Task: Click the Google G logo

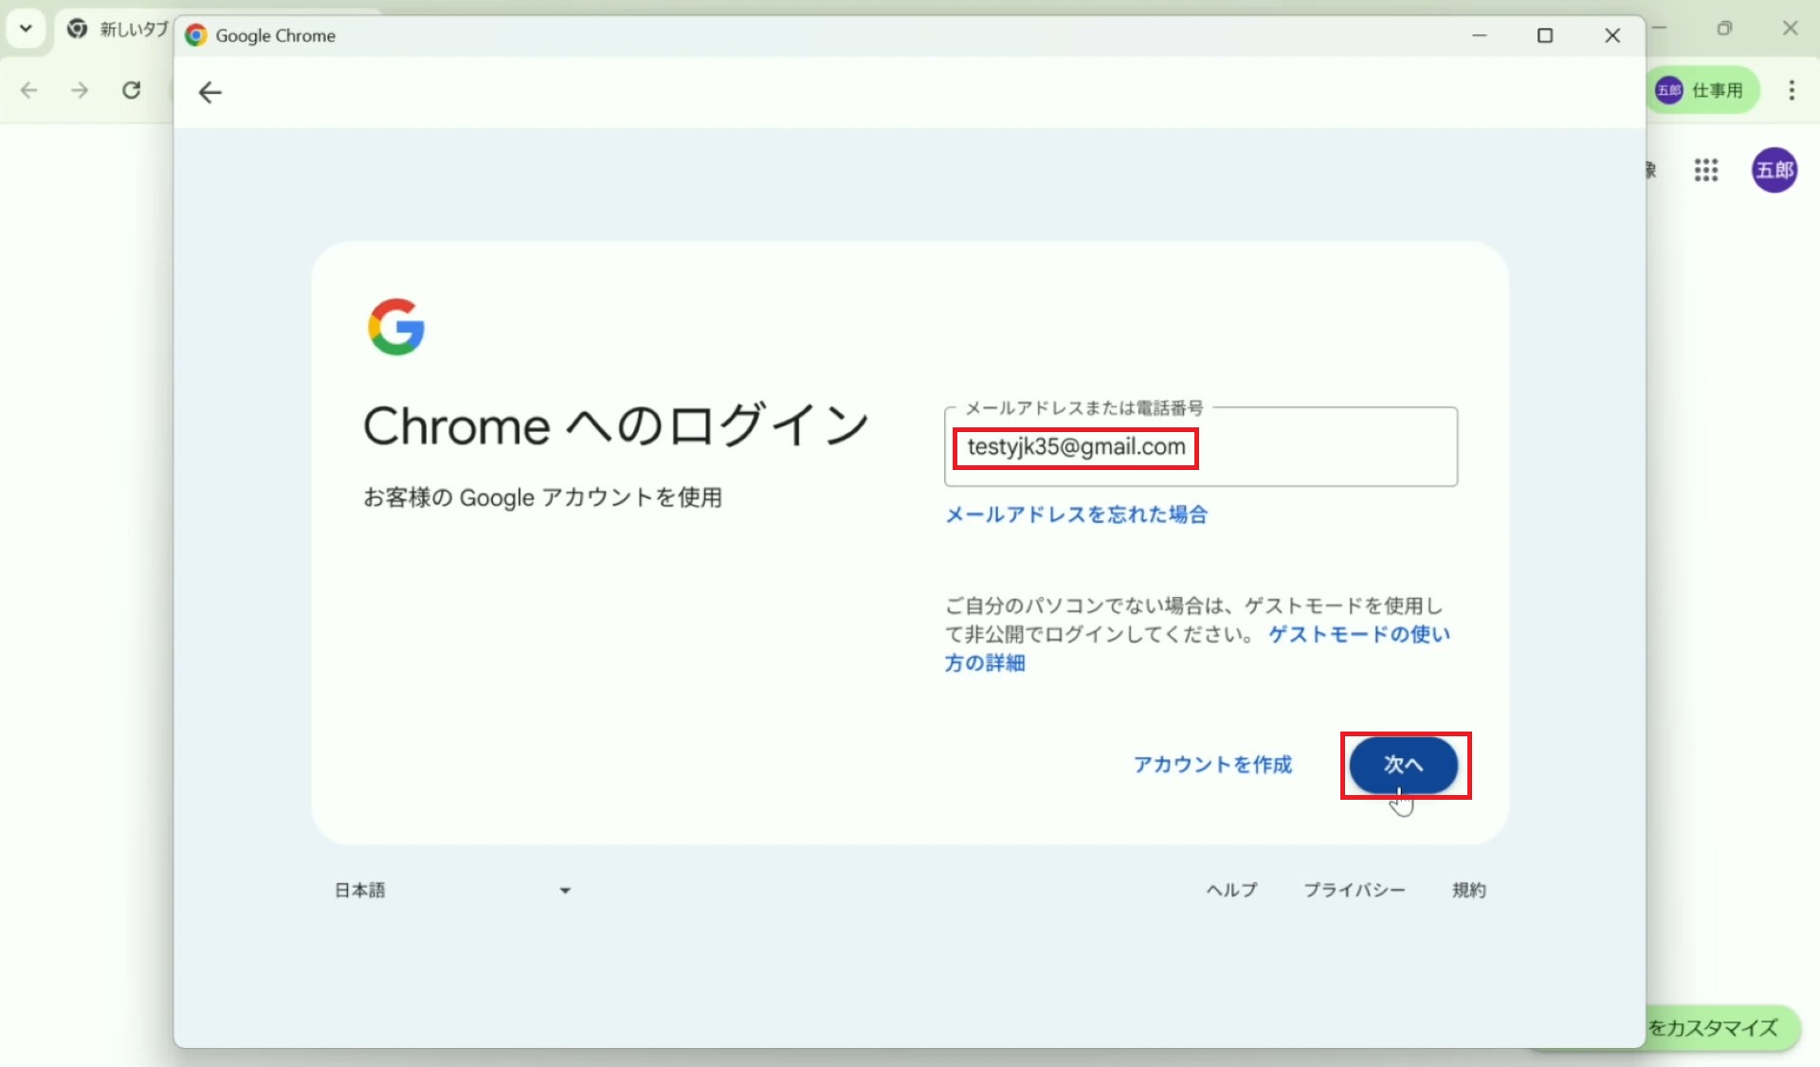Action: [x=396, y=327]
